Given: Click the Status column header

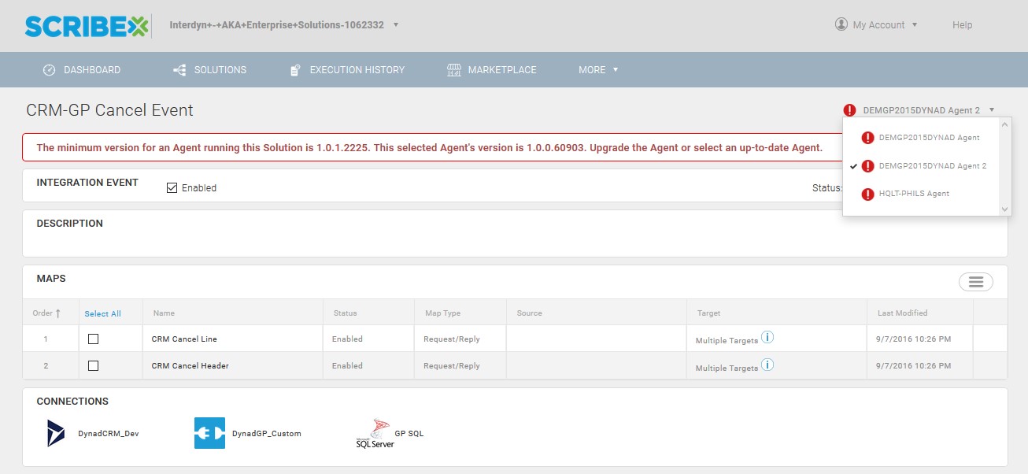Looking at the screenshot, I should pyautogui.click(x=345, y=313).
